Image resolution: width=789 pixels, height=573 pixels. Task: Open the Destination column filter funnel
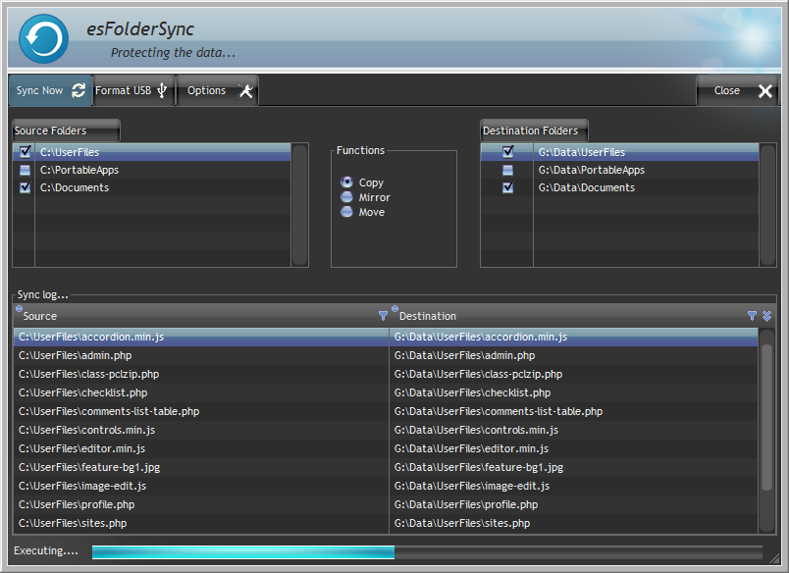click(752, 316)
